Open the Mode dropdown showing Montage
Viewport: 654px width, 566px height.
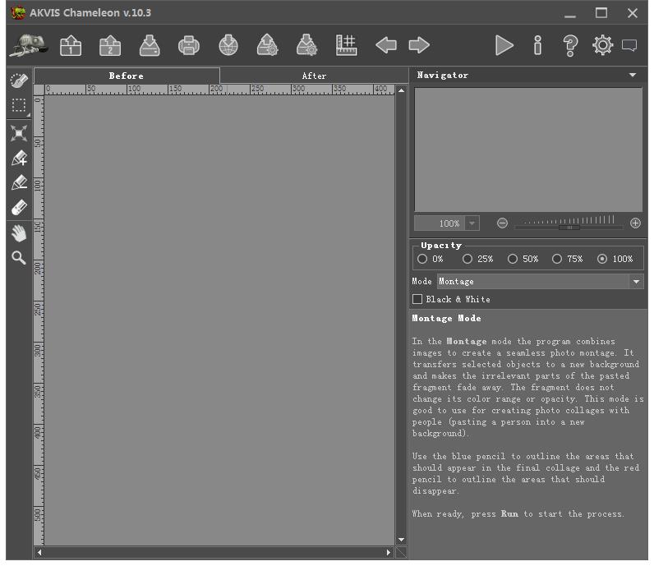pyautogui.click(x=540, y=282)
